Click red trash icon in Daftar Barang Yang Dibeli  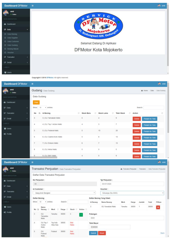[x=158, y=207]
